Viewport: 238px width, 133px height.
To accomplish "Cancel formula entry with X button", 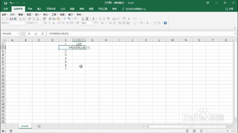I will click(29, 34).
